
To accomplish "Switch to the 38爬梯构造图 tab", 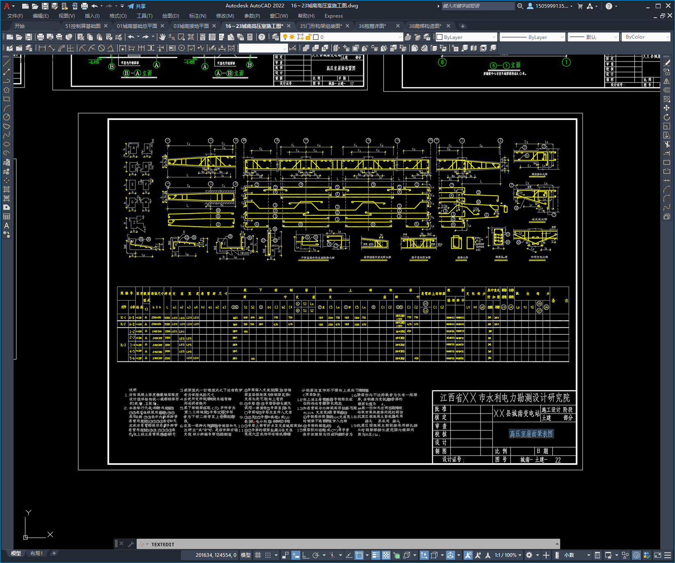I will (x=425, y=26).
